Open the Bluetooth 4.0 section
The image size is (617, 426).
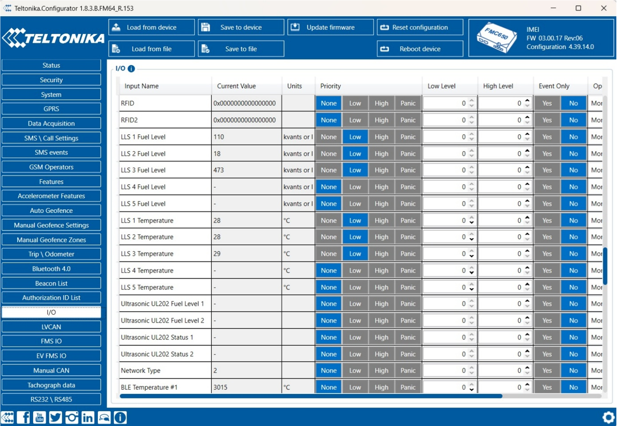point(51,269)
